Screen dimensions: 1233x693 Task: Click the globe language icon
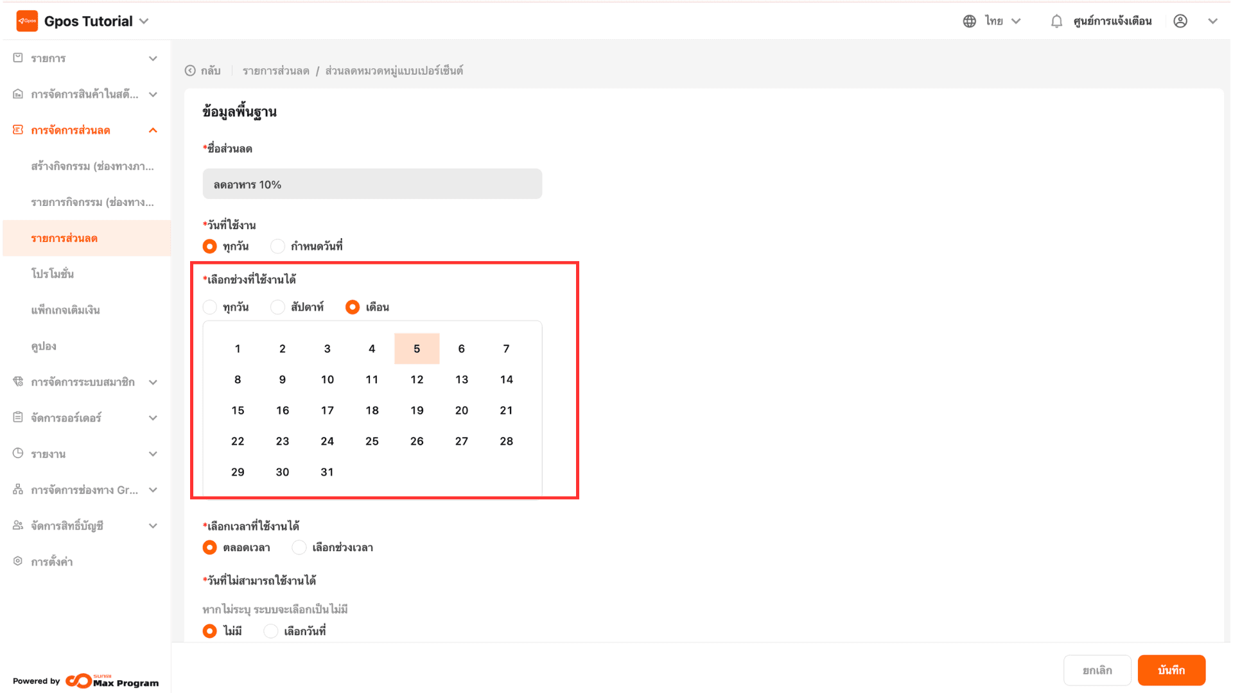tap(969, 21)
